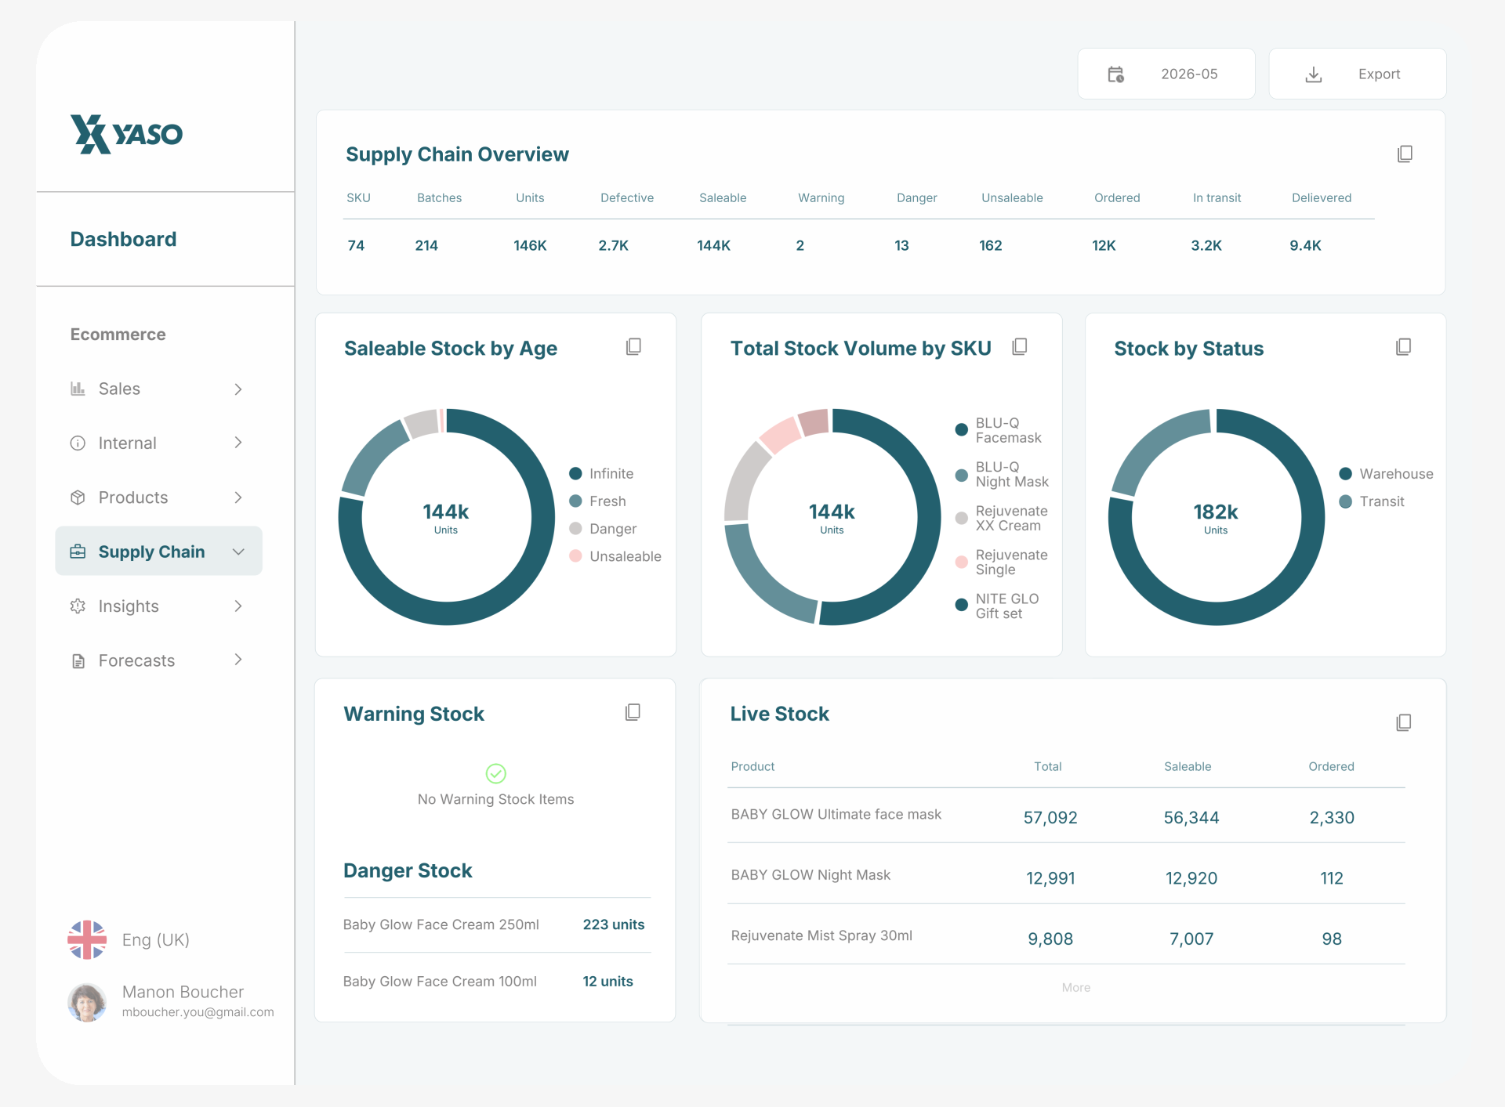Click the green check in Warning Stock
This screenshot has height=1107, width=1505.
click(x=496, y=774)
